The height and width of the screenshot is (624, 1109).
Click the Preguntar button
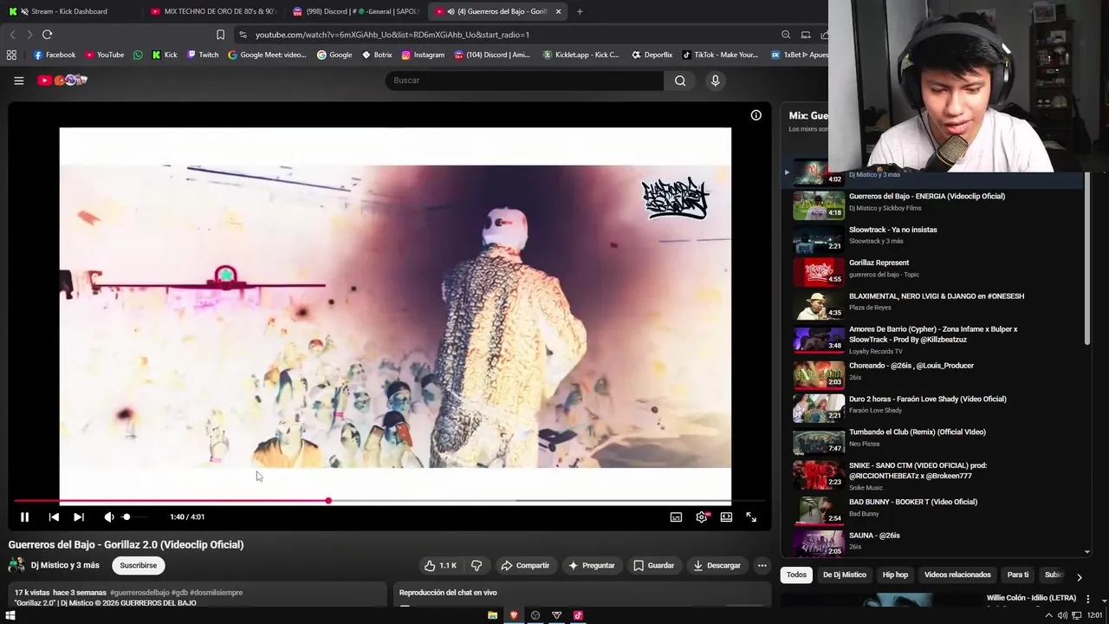(x=591, y=565)
